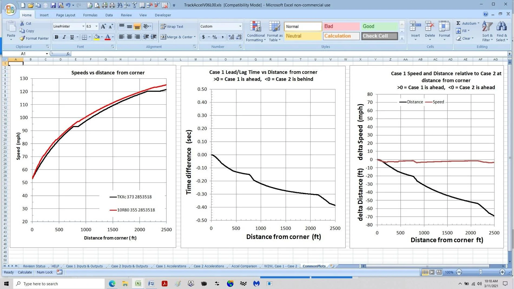Expand the AutoSum dropdown arrow
This screenshot has height=289, width=514.
[x=478, y=23]
